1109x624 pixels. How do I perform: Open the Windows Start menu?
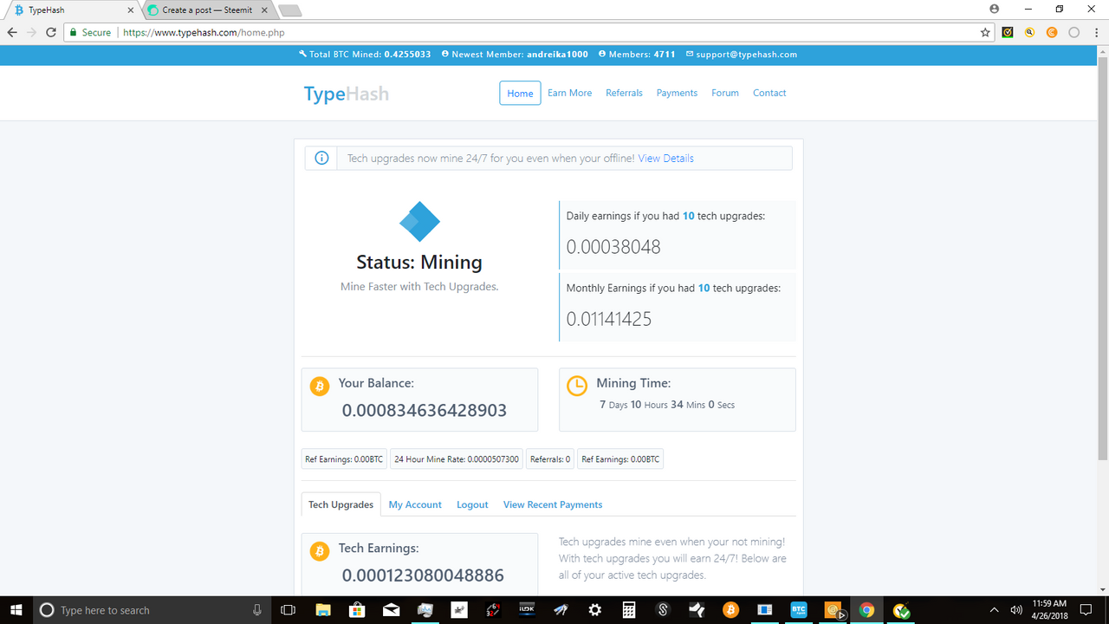[x=16, y=610]
